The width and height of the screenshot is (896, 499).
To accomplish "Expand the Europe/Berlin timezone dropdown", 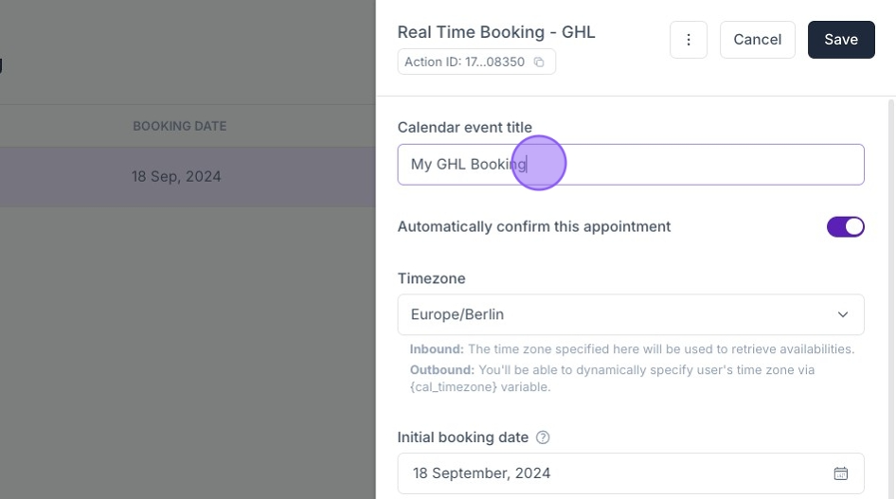I will point(630,314).
